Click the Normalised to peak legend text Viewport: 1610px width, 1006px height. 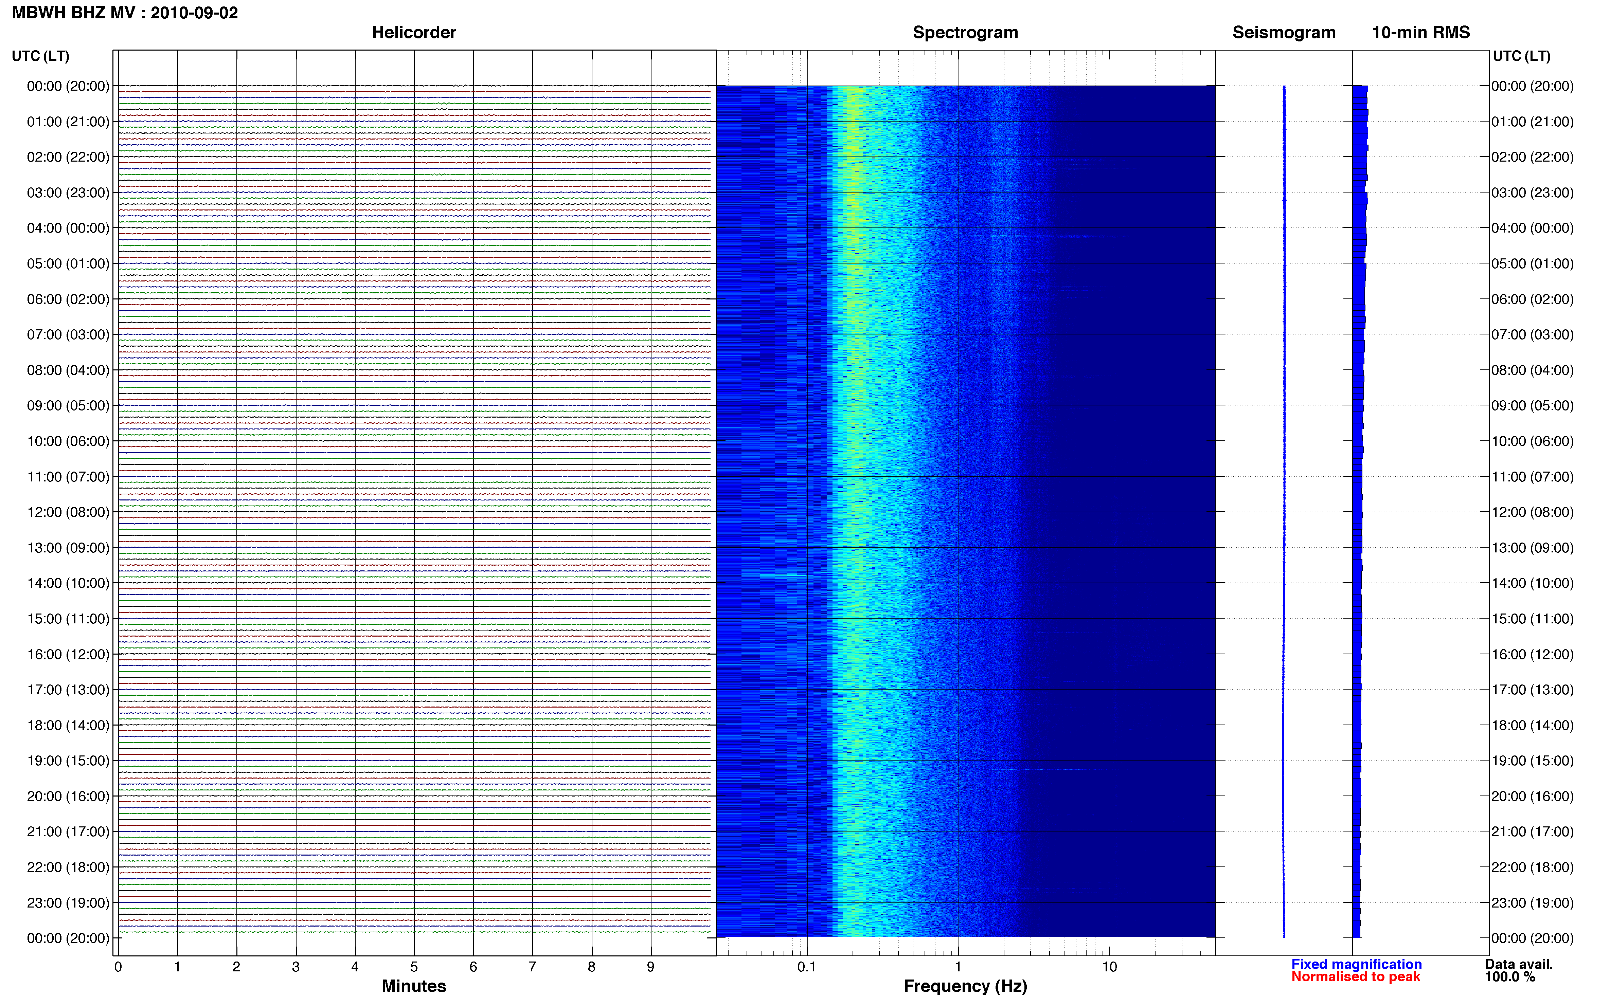coord(1356,977)
